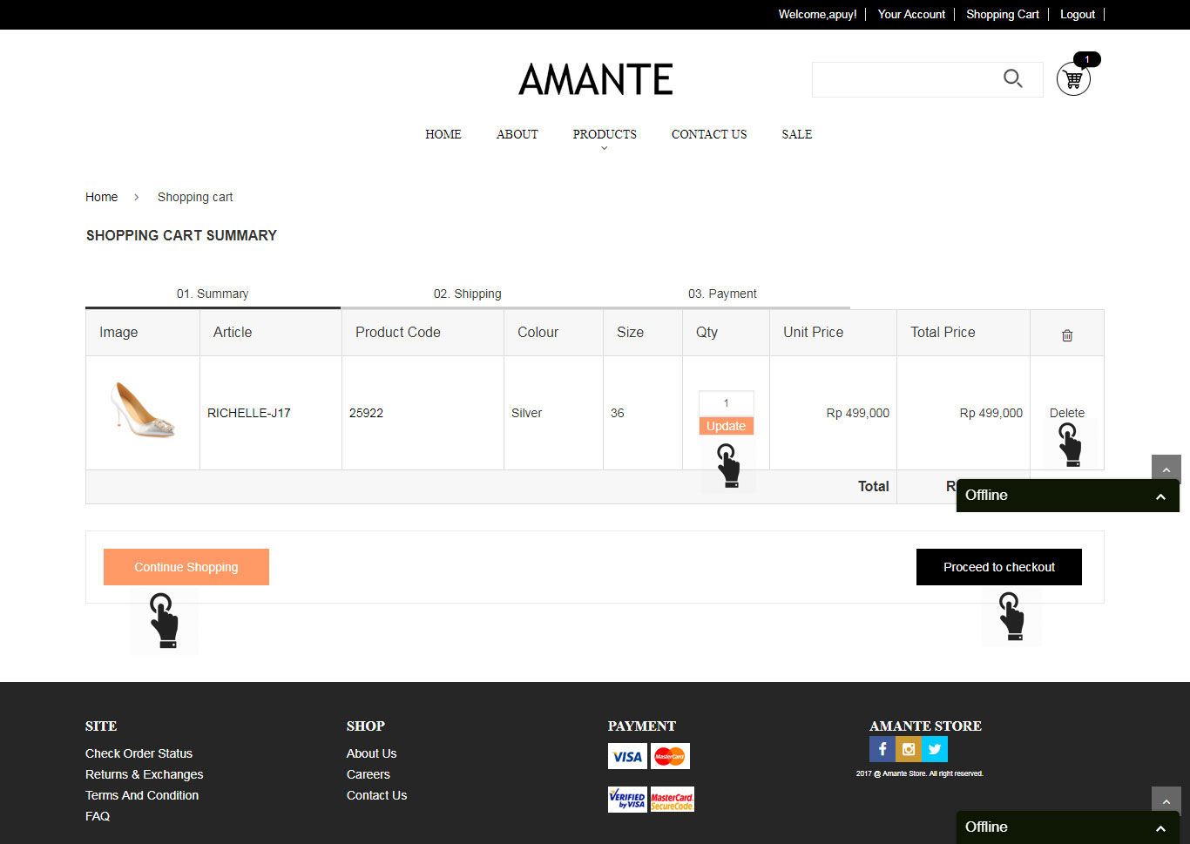
Task: Open Check Order Status footer link
Action: pyautogui.click(x=139, y=753)
